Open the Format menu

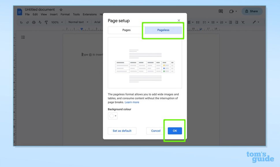tap(65, 14)
